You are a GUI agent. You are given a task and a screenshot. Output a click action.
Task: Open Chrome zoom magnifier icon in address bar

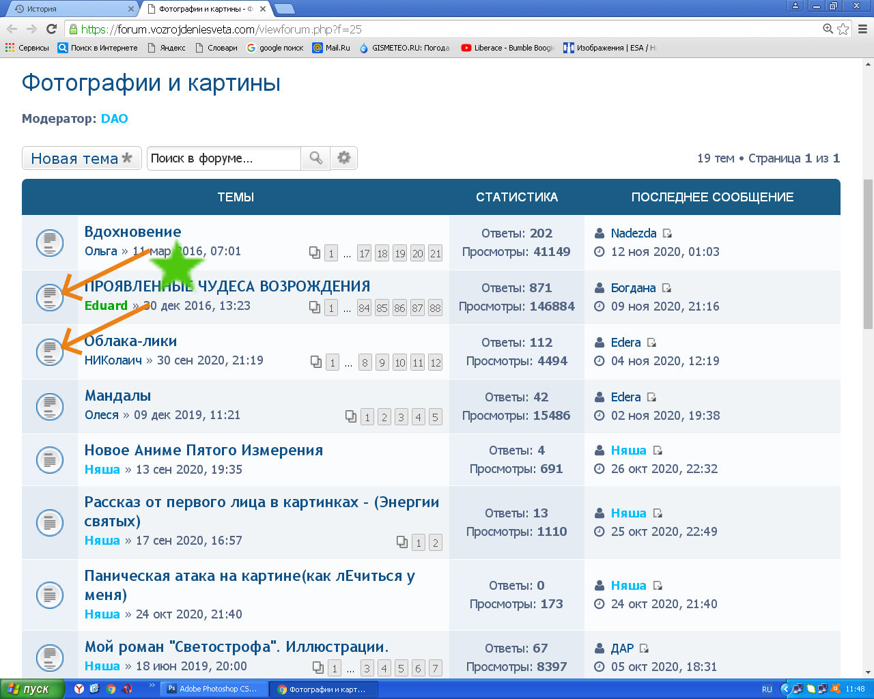pos(828,29)
